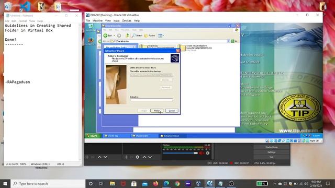Click the XP Explorer address bar field
The width and height of the screenshot is (335, 188).
(x=170, y=41)
